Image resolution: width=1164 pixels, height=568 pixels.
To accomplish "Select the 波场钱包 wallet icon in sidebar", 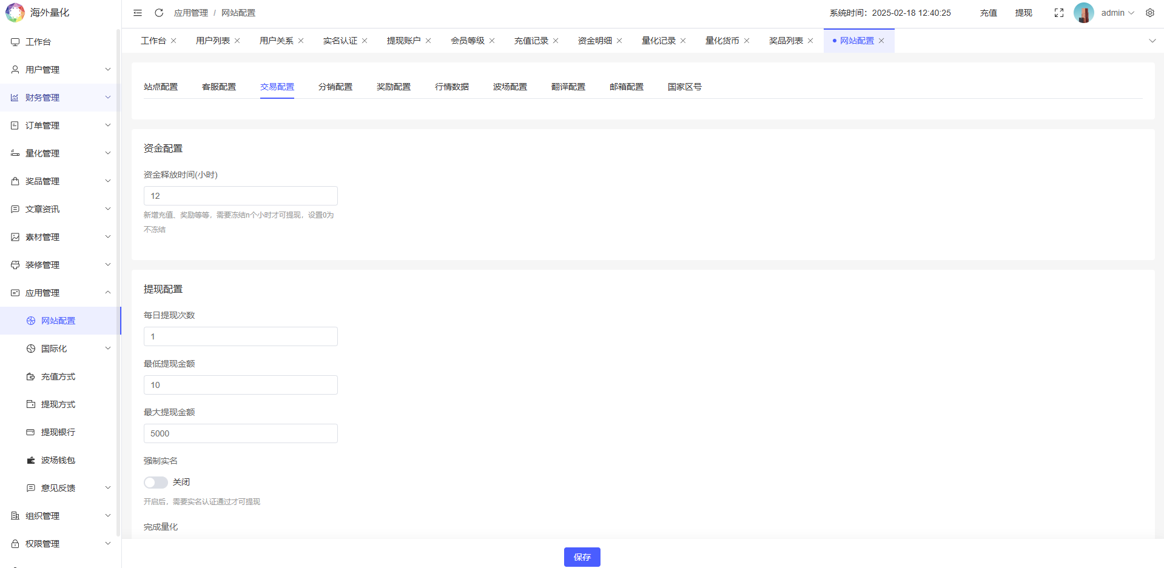I will 30,460.
